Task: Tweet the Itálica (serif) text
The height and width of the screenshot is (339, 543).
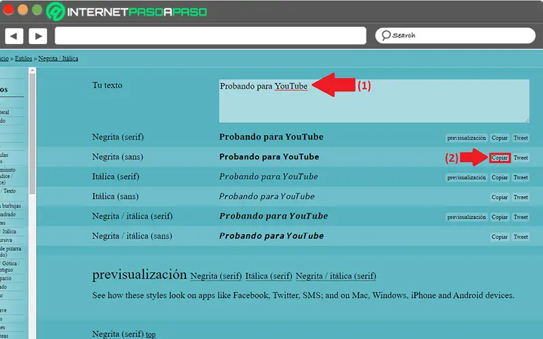Action: coord(521,178)
